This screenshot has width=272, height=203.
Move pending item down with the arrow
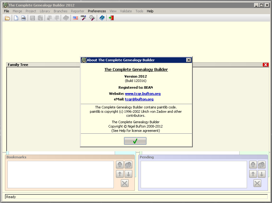click(x=262, y=174)
